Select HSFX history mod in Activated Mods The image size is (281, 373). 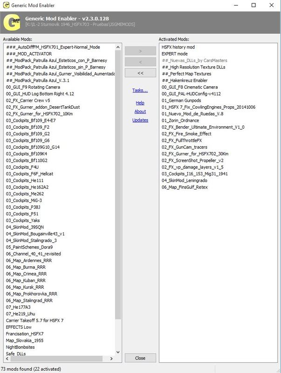(178, 47)
